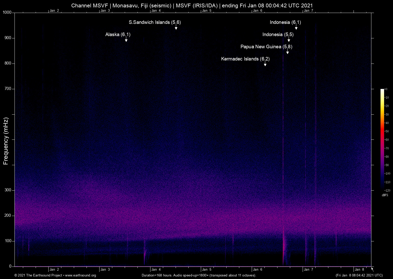Click the Jan 2 label on top axis
The width and height of the screenshot is (393, 279).
54,10
